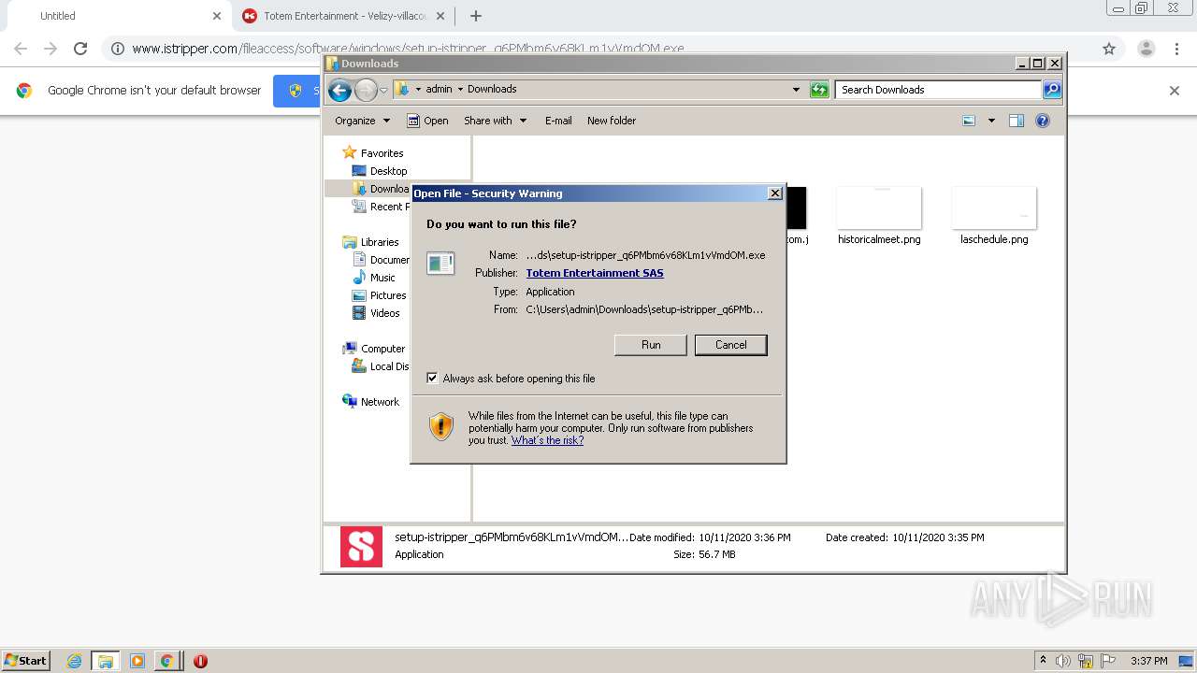Open the network tray icon

(1086, 661)
